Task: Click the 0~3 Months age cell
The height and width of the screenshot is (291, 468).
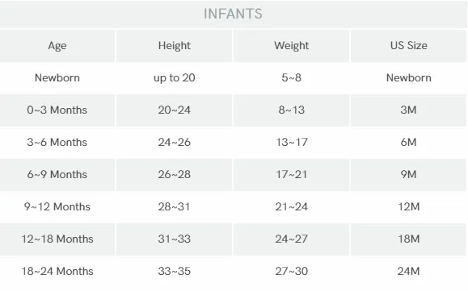Action: click(x=57, y=110)
